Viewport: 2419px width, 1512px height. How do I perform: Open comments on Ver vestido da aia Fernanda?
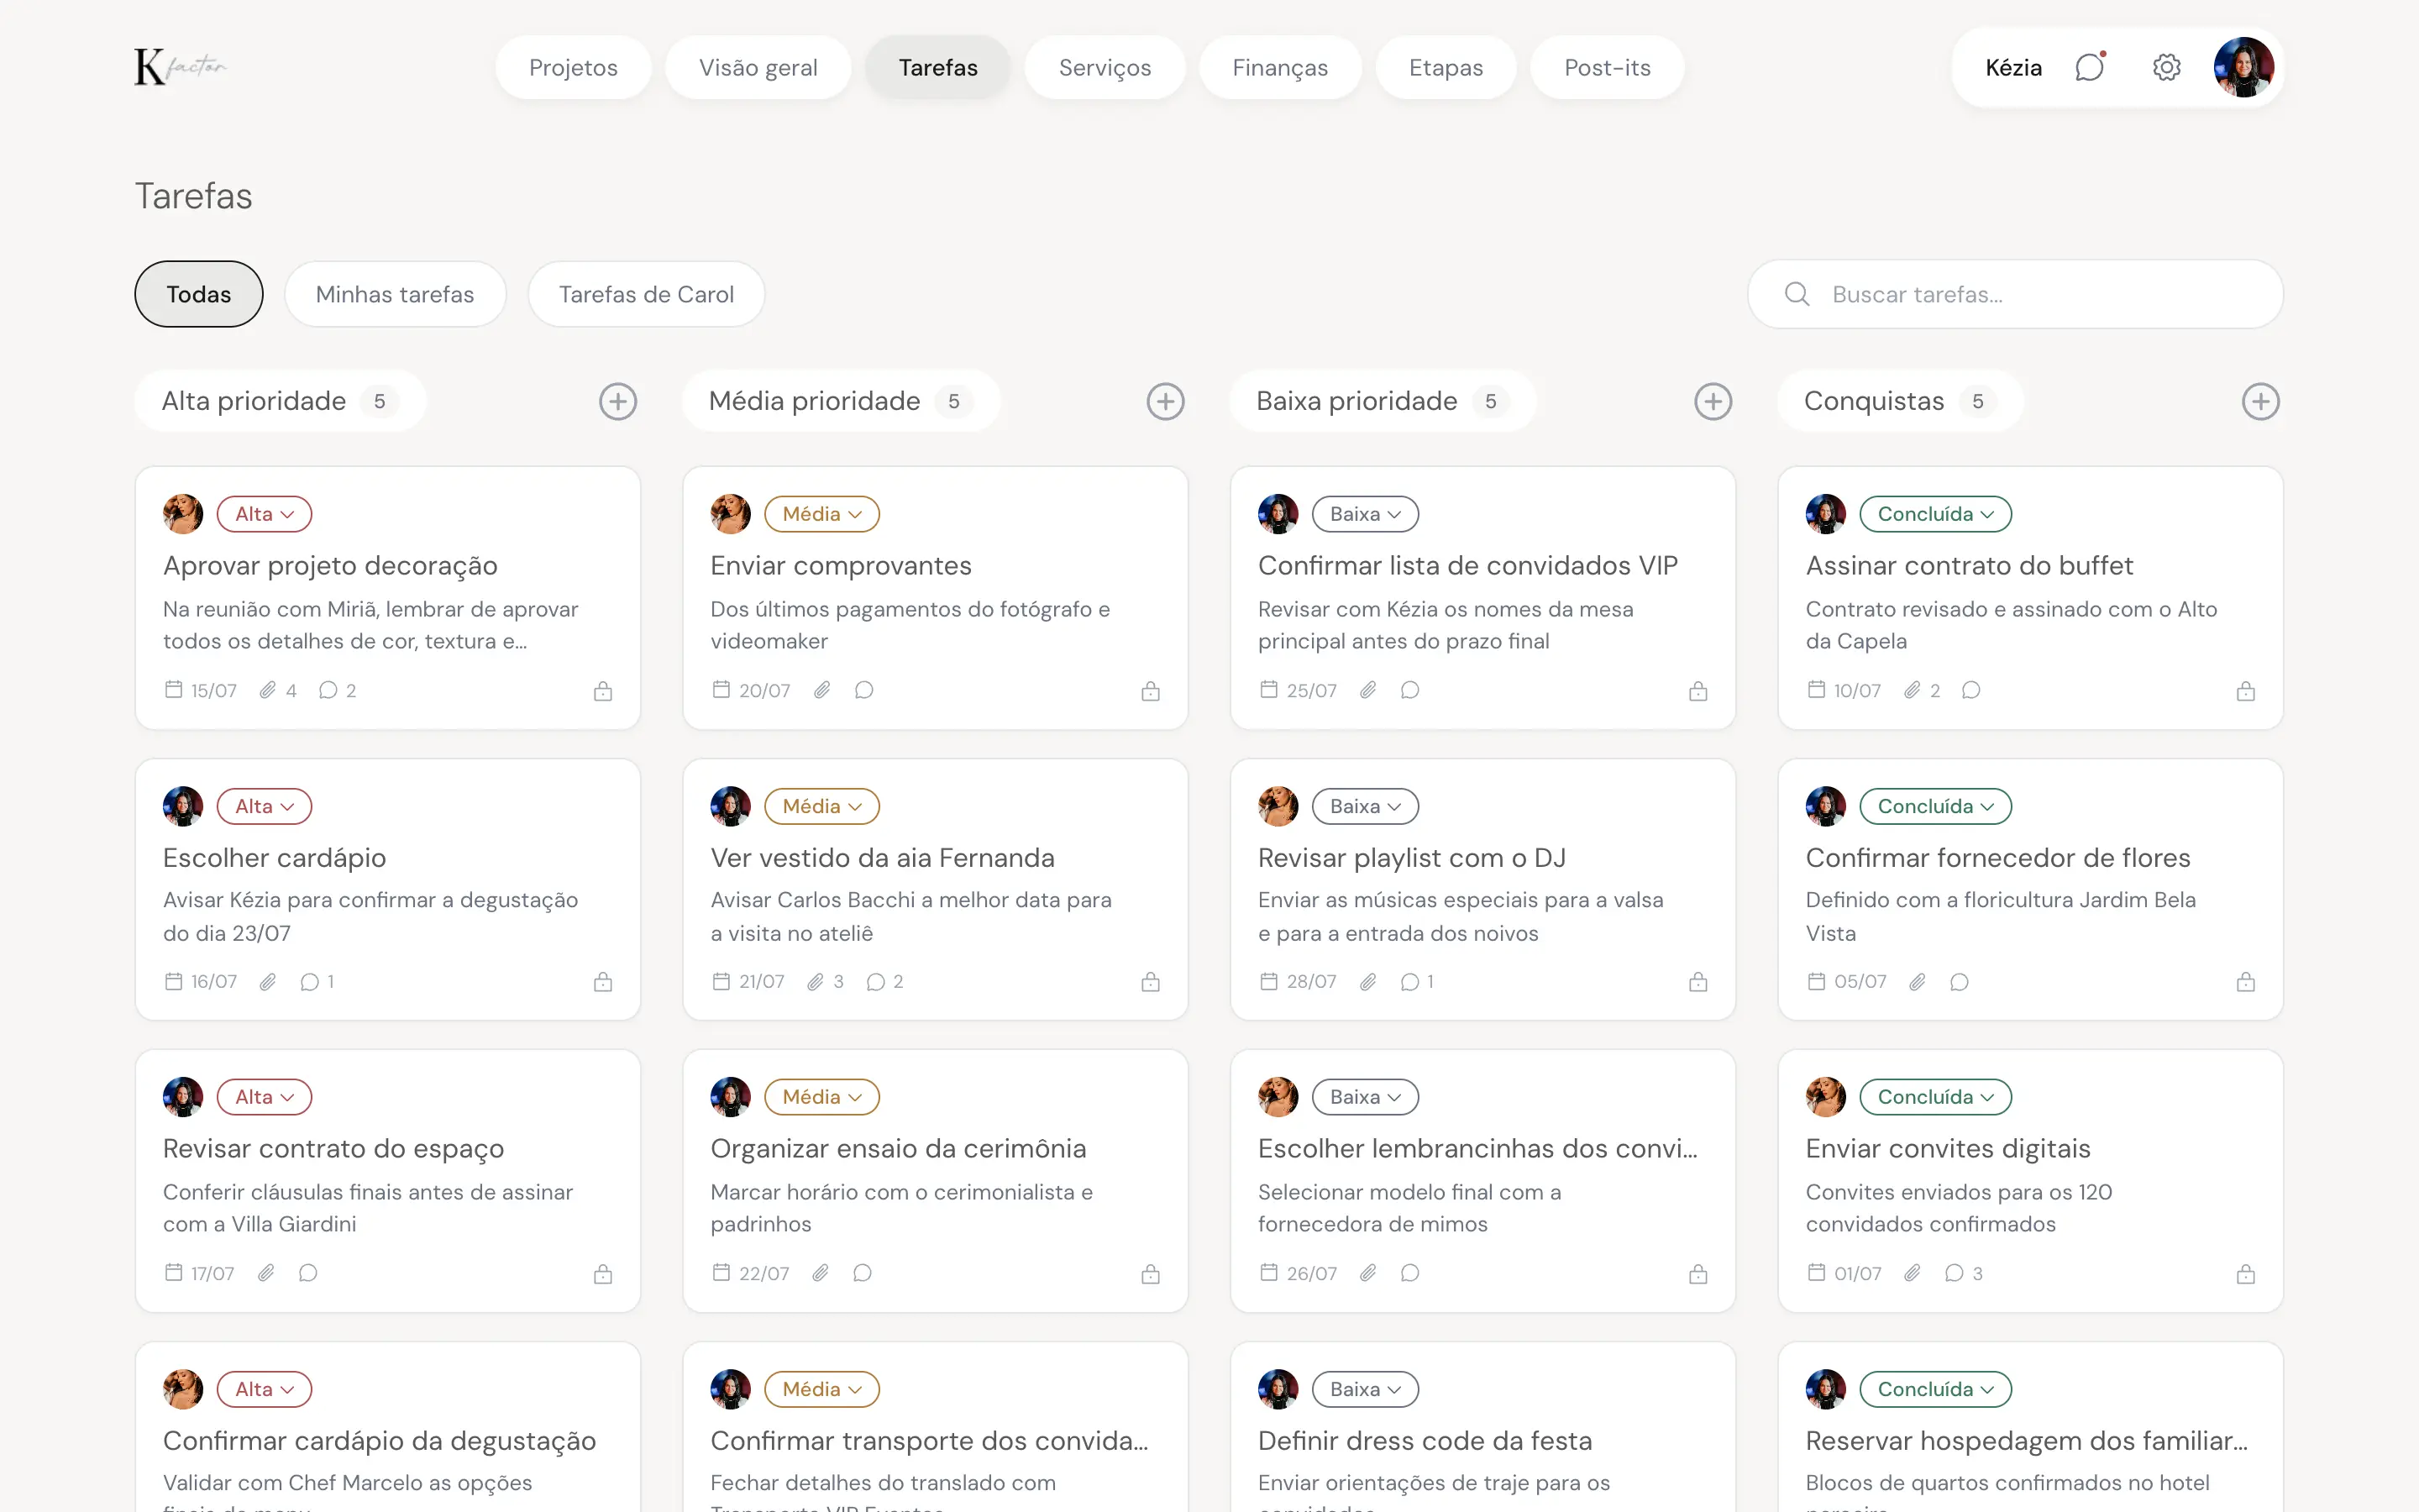pos(876,982)
